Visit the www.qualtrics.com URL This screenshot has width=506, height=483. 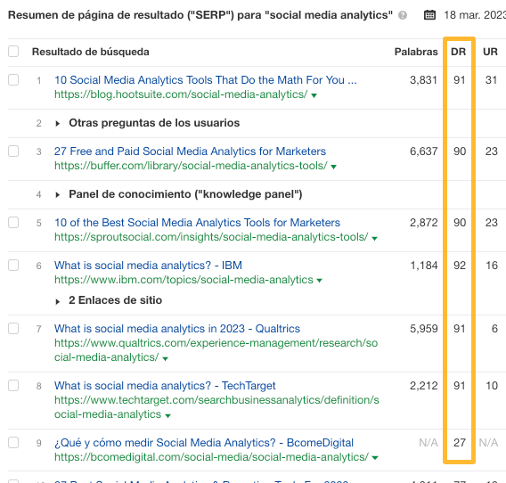216,350
